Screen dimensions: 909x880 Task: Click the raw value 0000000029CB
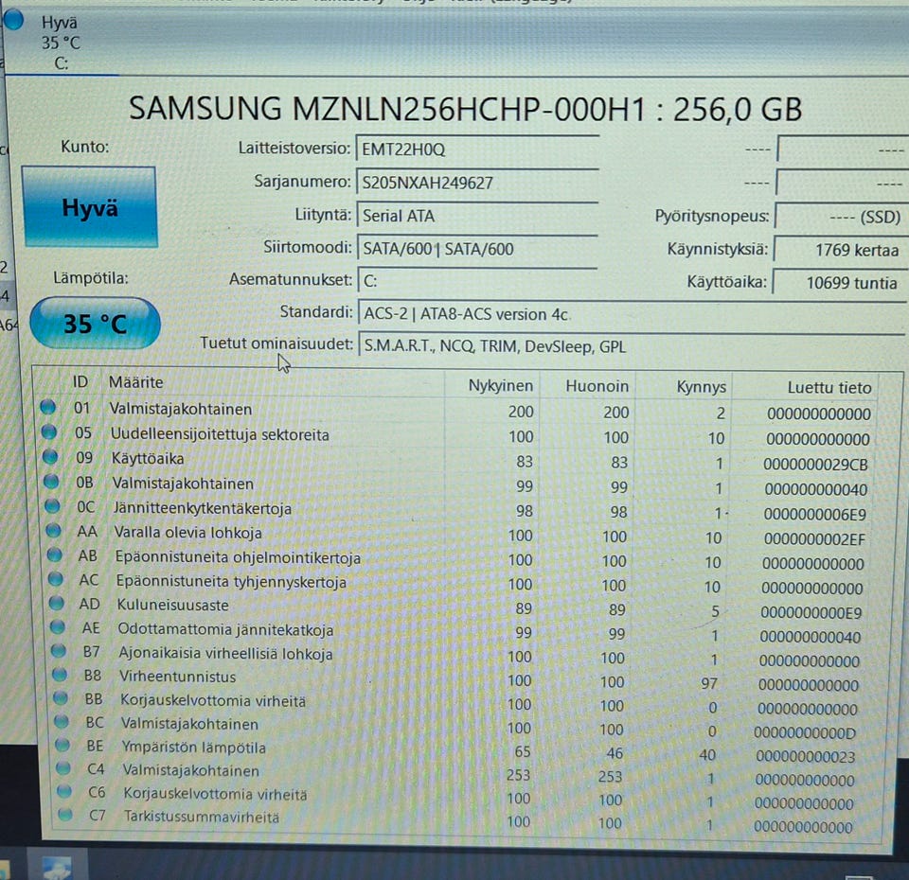(x=815, y=464)
